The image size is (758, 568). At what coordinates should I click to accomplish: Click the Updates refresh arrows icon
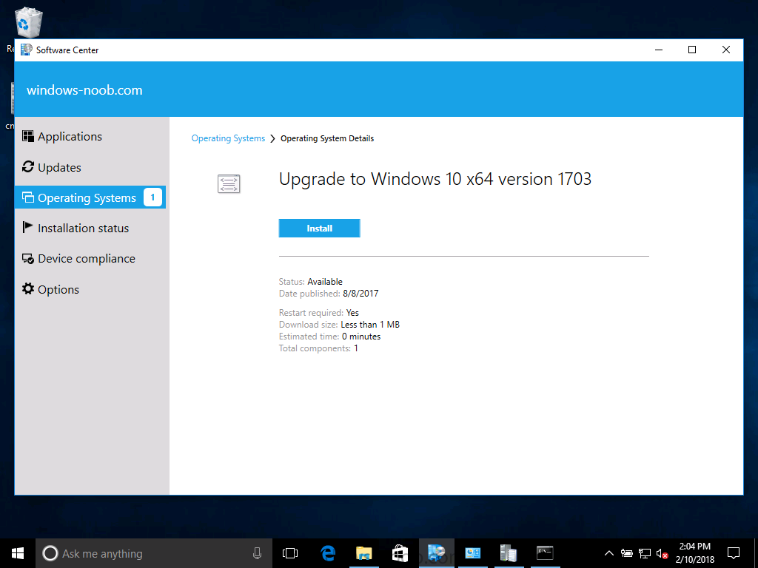coord(28,166)
